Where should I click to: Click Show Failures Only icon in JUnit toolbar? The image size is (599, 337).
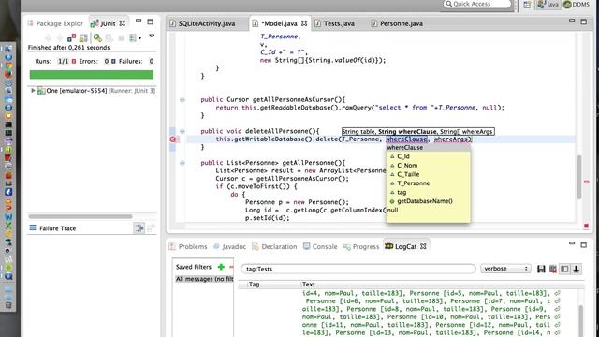pyautogui.click(x=71, y=37)
